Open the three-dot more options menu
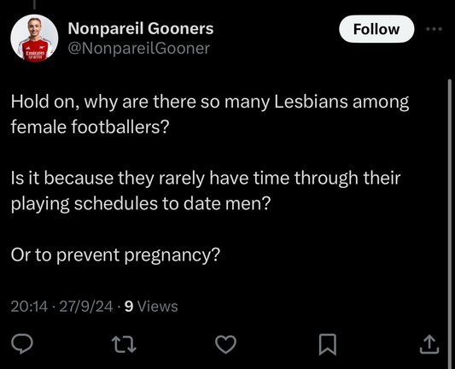Viewport: 455px width, 369px height. point(435,29)
